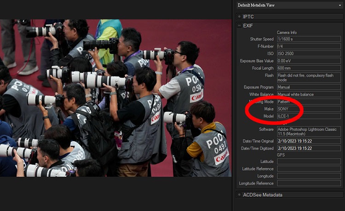Click the Exposure Program Manual field
345x211 pixels.
[308, 87]
